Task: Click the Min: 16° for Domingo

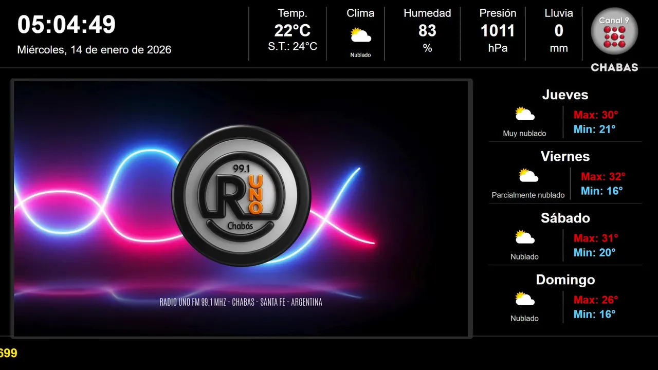Action: point(594,314)
